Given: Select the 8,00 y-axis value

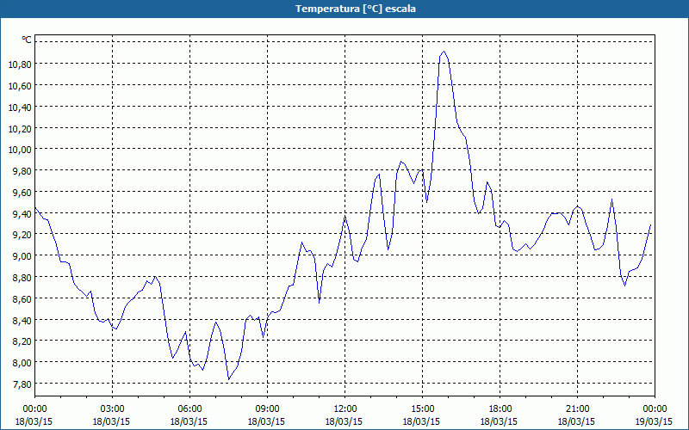Looking at the screenshot, I should (x=22, y=363).
